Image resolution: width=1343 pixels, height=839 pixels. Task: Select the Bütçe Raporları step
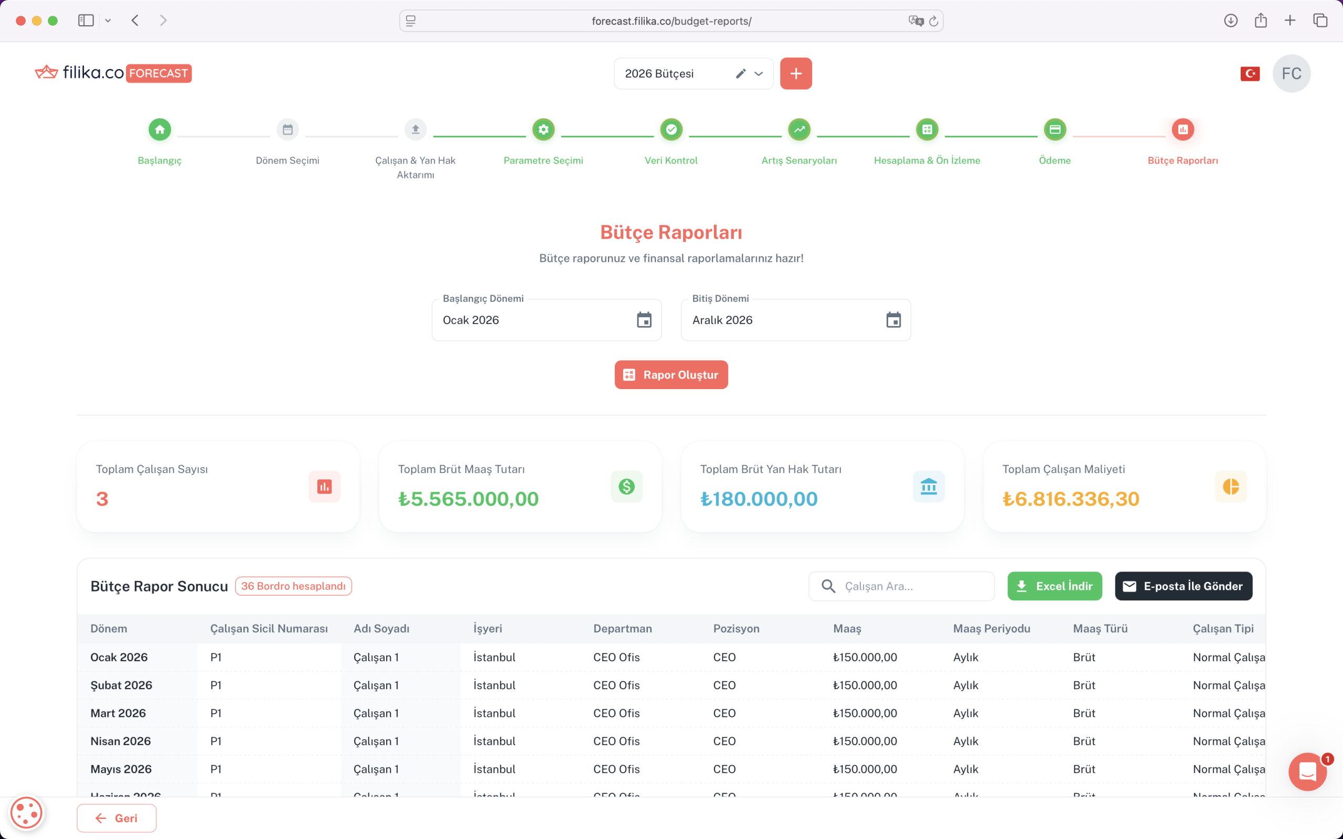(1182, 130)
